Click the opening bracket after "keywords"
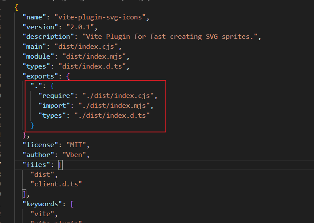 click(x=72, y=204)
